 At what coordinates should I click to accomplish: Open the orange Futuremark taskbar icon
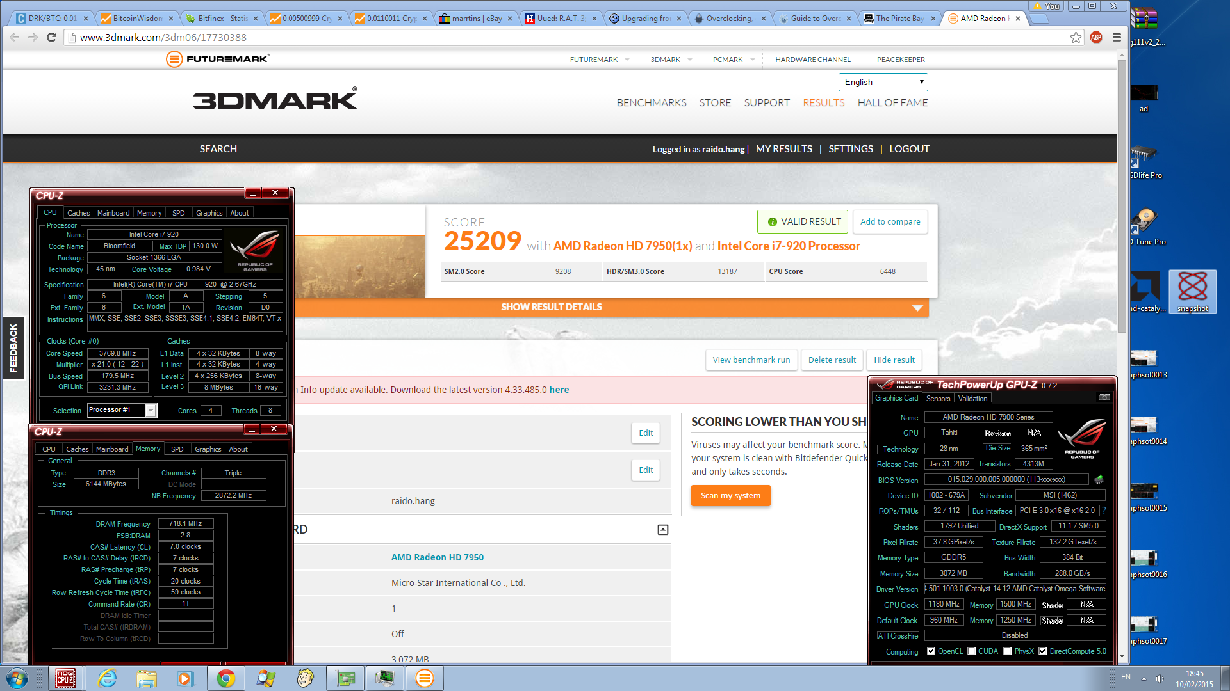[425, 678]
